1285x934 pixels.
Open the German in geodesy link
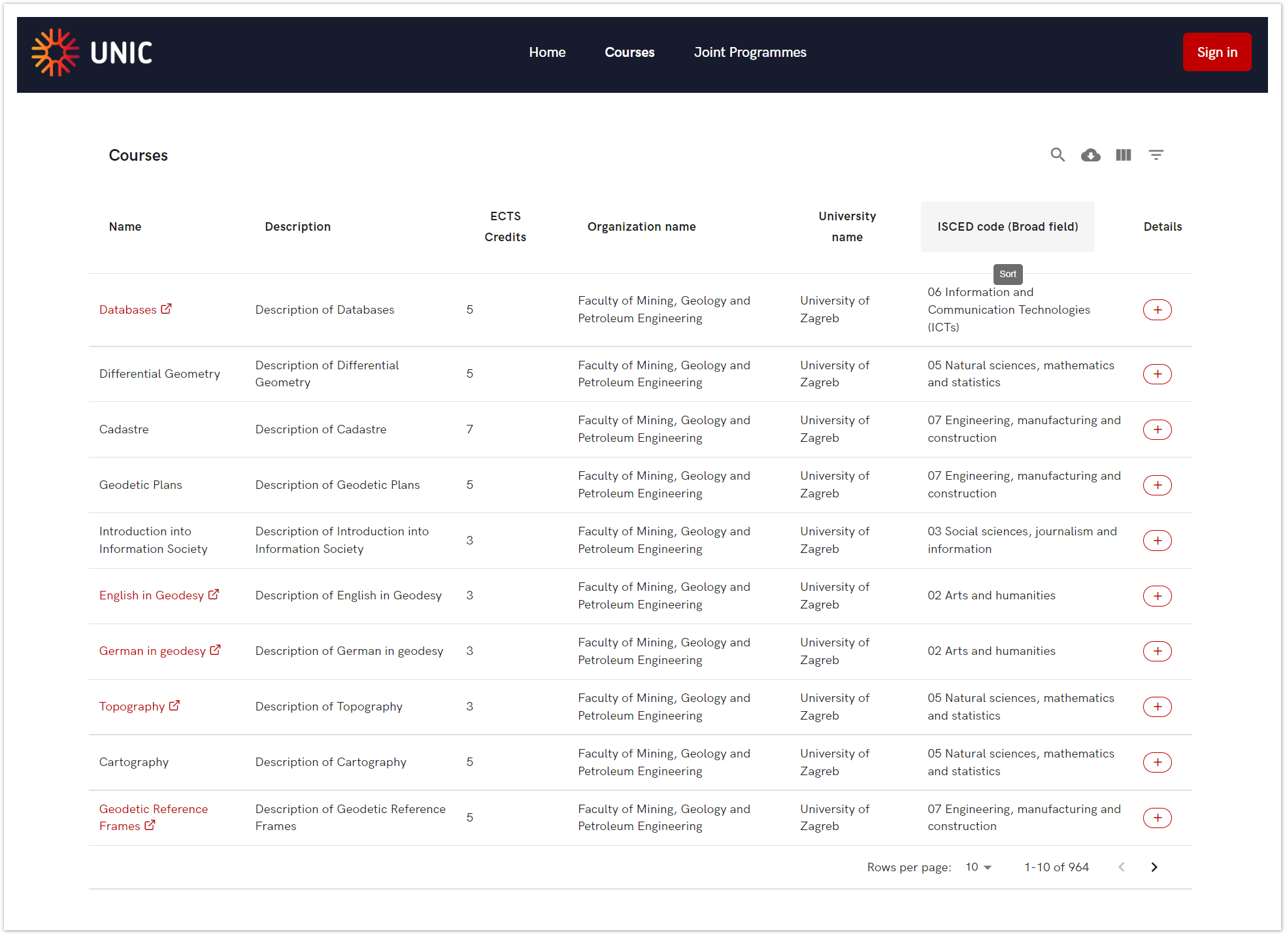point(152,651)
